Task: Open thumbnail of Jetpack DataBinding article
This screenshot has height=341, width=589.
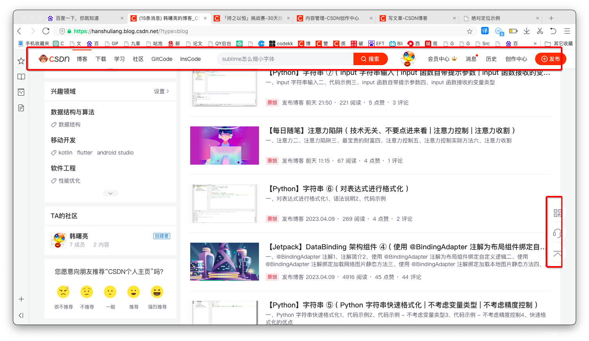Action: click(225, 262)
